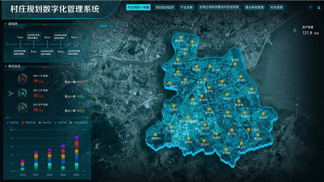
Task: Click the 屏山村 map marker
Action: pos(258,135)
